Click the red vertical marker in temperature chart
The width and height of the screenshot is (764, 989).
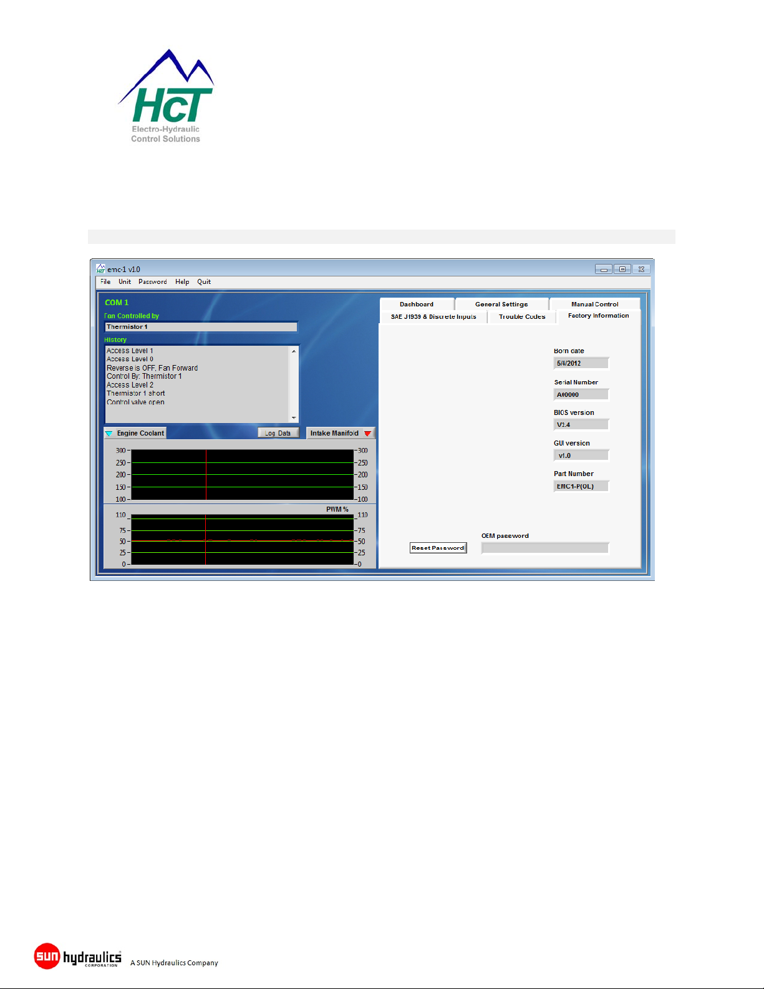(x=206, y=475)
